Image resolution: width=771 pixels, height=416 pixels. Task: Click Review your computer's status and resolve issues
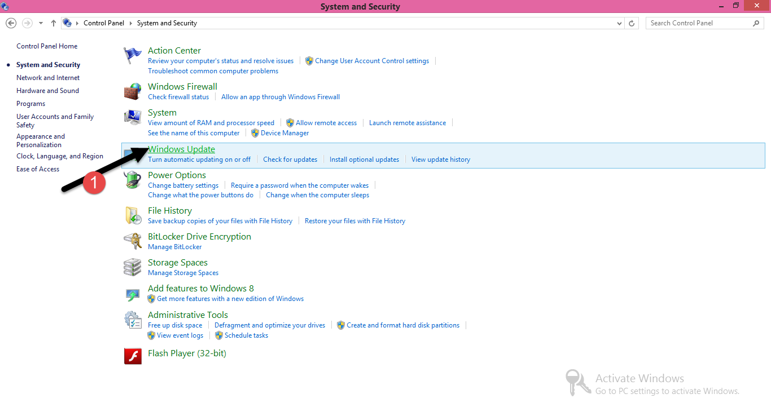tap(221, 61)
